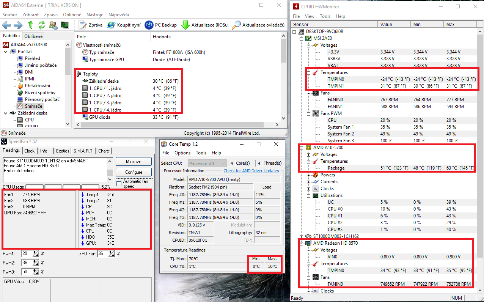Collapse MSI 2AE0 Voltages node in HWMonitor
The image size is (484, 302).
308,45
